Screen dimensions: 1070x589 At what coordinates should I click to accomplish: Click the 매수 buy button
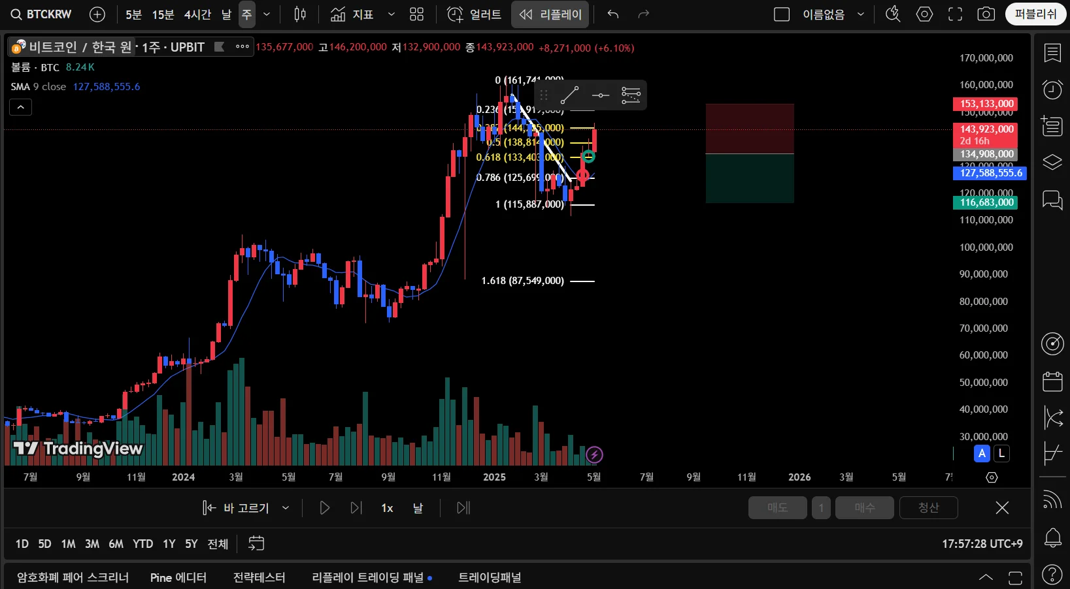click(x=865, y=507)
